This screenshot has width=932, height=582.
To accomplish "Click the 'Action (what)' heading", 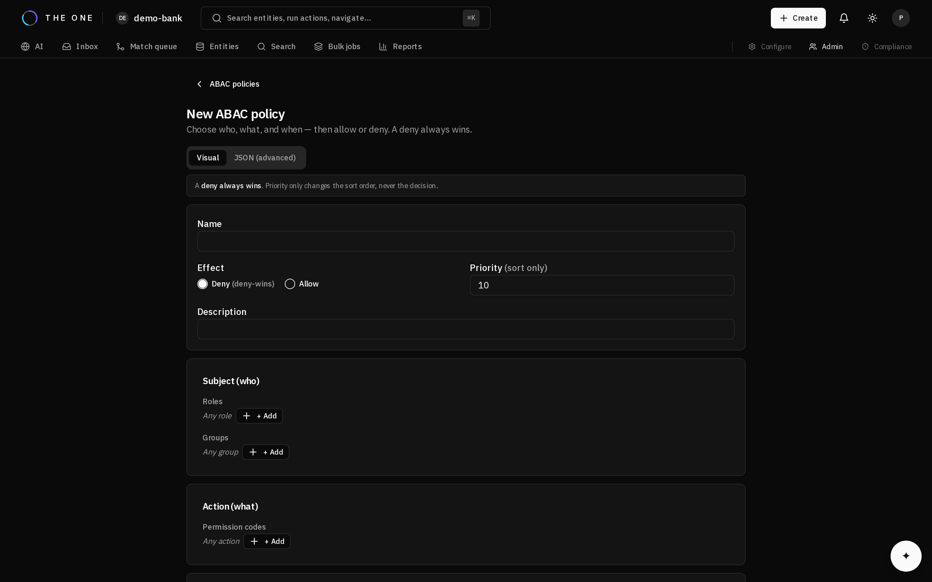I will coord(230,507).
